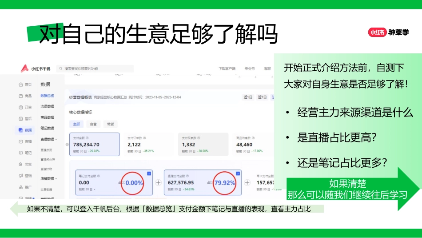The height and width of the screenshot is (238, 422).
Task: Open 订单 orders in sidebar
Action: point(25,107)
